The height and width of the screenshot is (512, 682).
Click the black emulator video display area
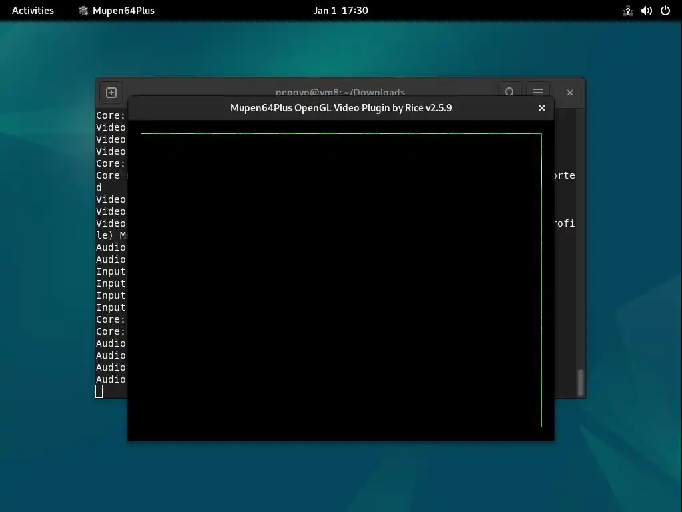pyautogui.click(x=341, y=281)
